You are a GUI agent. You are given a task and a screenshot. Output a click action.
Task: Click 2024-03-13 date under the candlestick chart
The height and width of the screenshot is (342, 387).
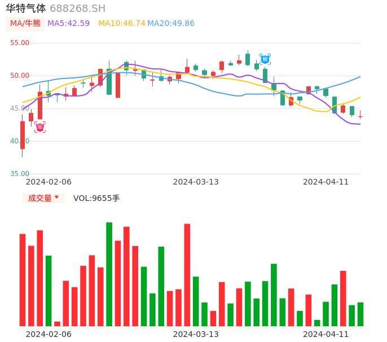[196, 182]
